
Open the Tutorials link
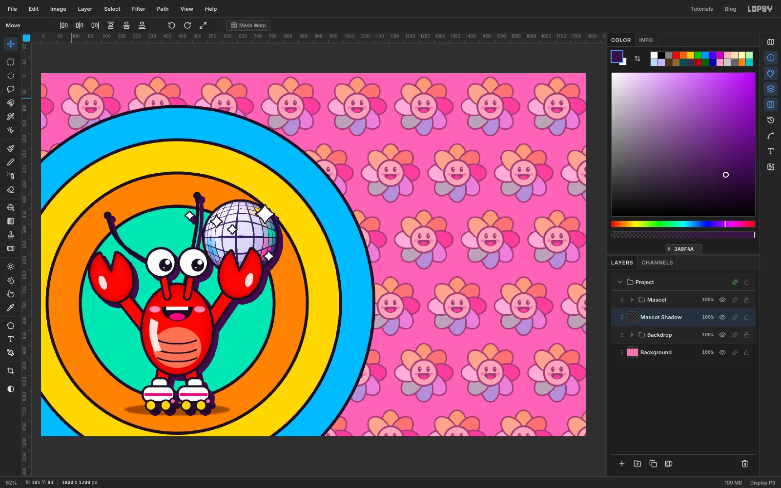701,9
